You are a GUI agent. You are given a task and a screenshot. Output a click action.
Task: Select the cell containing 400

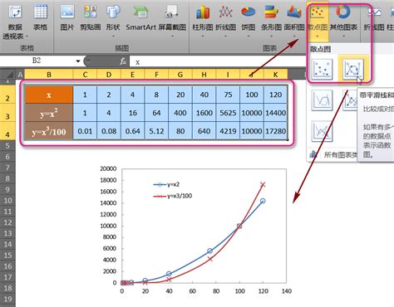point(180,113)
